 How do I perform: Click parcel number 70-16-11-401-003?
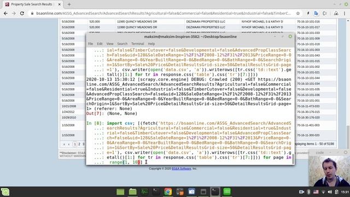click(308, 125)
